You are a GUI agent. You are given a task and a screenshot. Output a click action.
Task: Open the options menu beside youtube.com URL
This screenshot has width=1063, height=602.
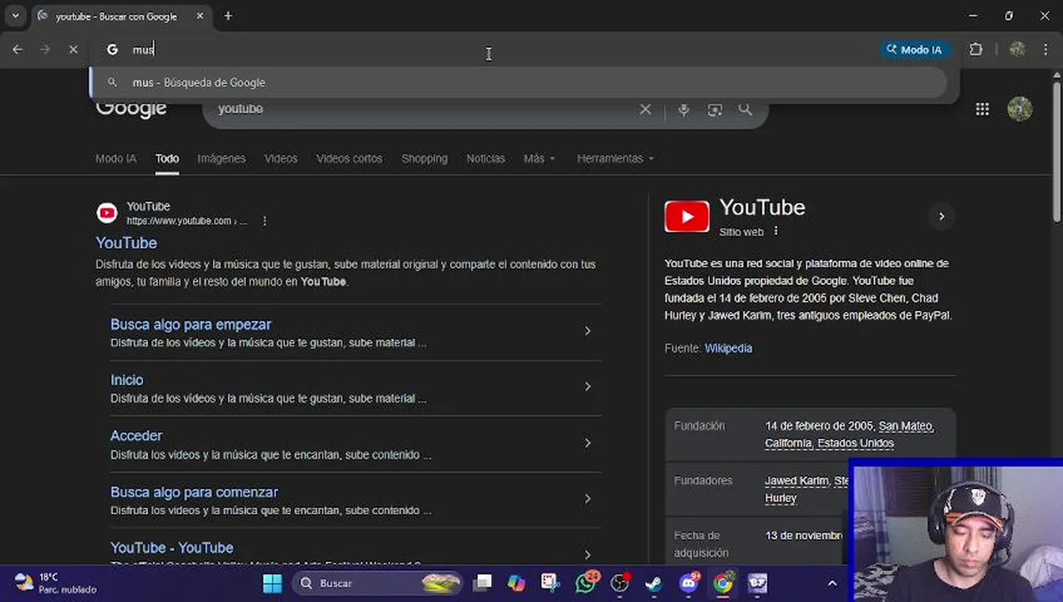265,222
